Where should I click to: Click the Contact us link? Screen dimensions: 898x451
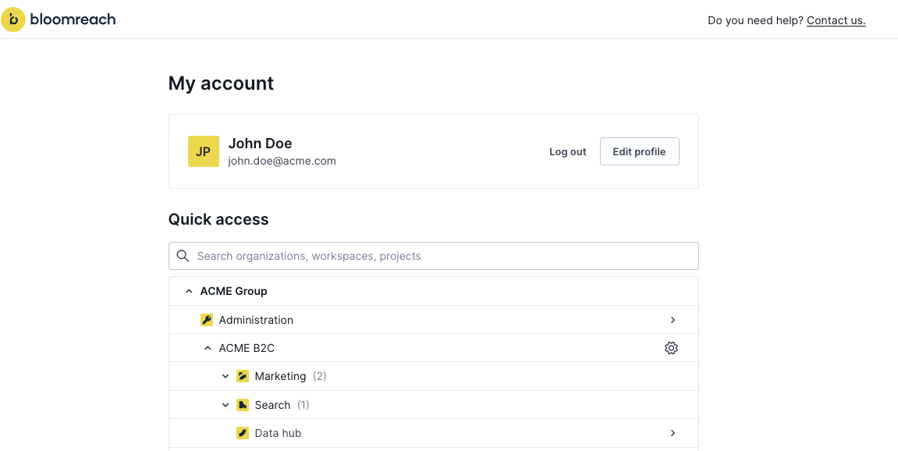click(836, 20)
